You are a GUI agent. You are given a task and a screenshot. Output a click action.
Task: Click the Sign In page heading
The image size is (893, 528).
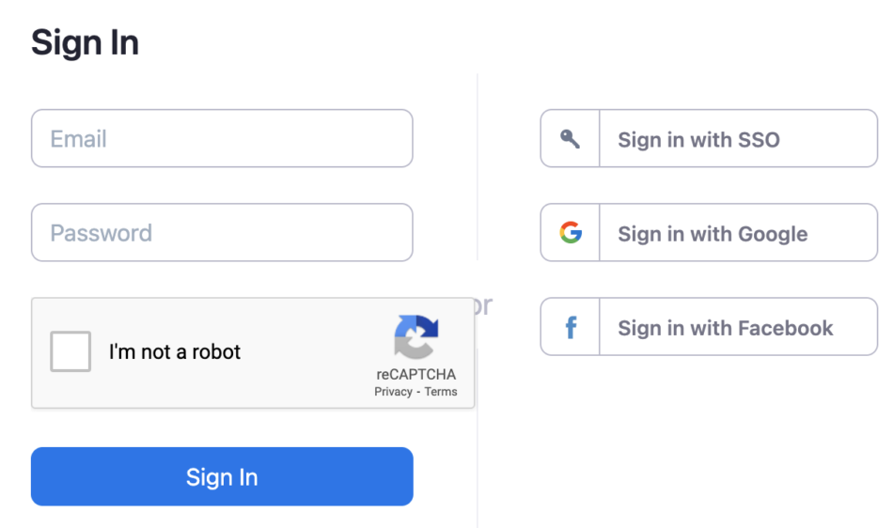[85, 42]
